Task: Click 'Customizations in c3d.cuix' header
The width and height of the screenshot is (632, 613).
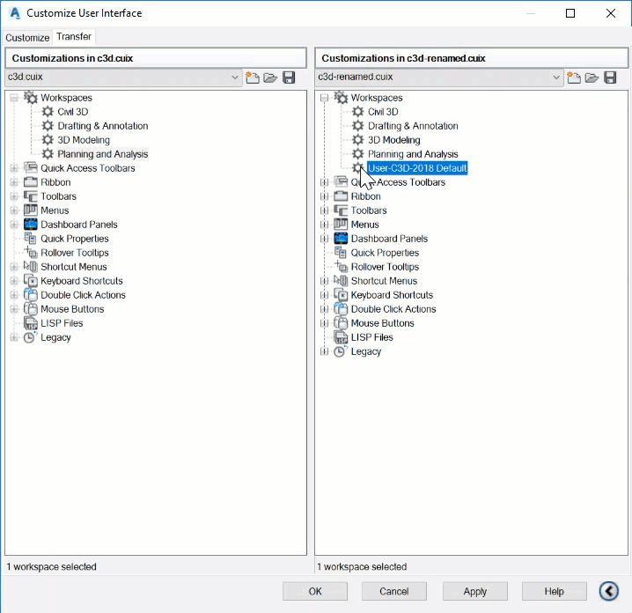Action: coord(156,58)
